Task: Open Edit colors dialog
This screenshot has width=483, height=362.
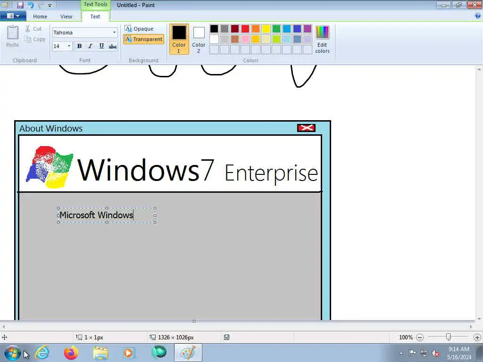Action: pos(322,40)
